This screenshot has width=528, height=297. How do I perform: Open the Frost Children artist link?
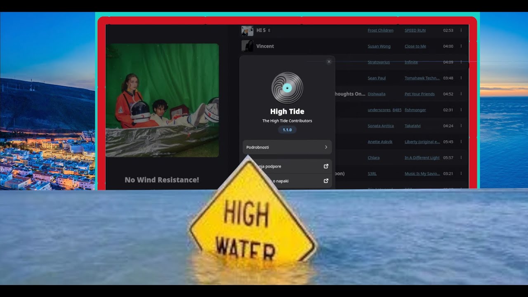[380, 31]
